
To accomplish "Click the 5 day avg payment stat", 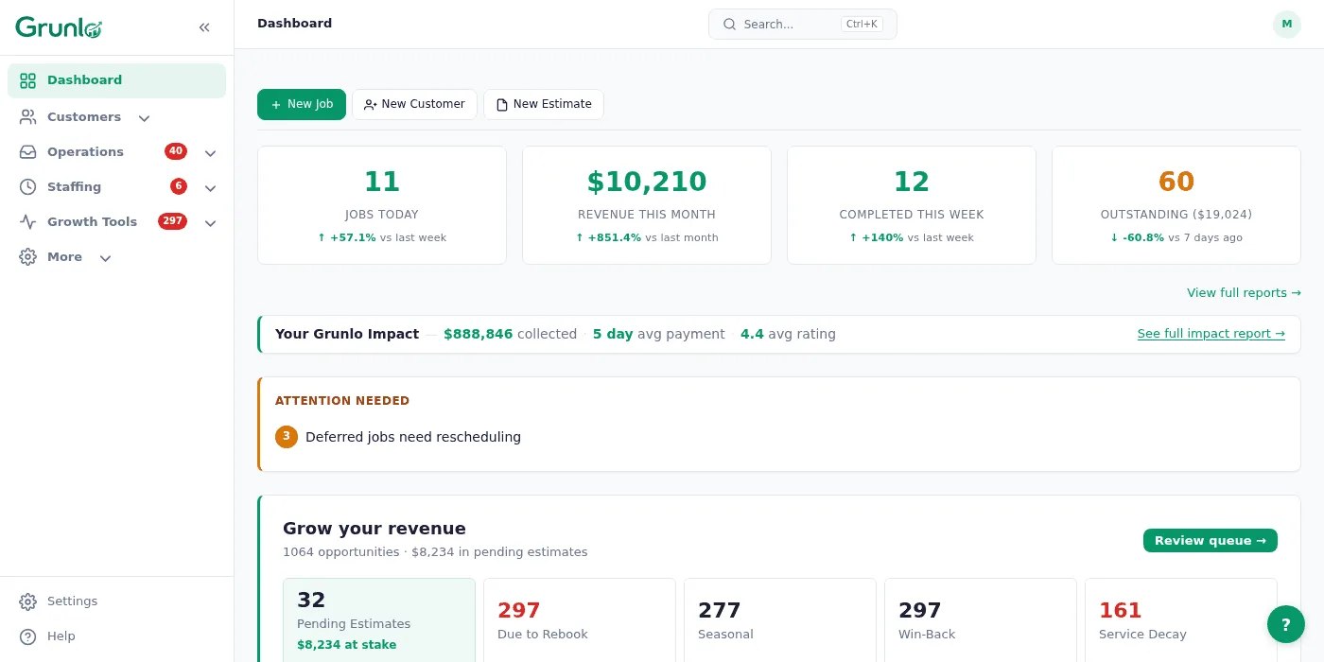I will pyautogui.click(x=659, y=334).
